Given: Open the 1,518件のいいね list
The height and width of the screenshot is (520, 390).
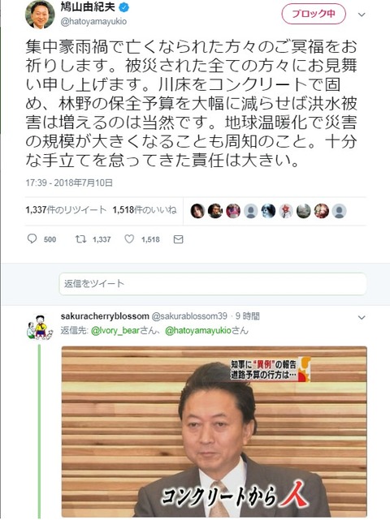Looking at the screenshot, I should click(145, 210).
